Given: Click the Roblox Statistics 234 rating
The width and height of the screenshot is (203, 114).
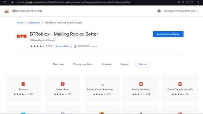Looking at the screenshot, I should click(141, 94).
